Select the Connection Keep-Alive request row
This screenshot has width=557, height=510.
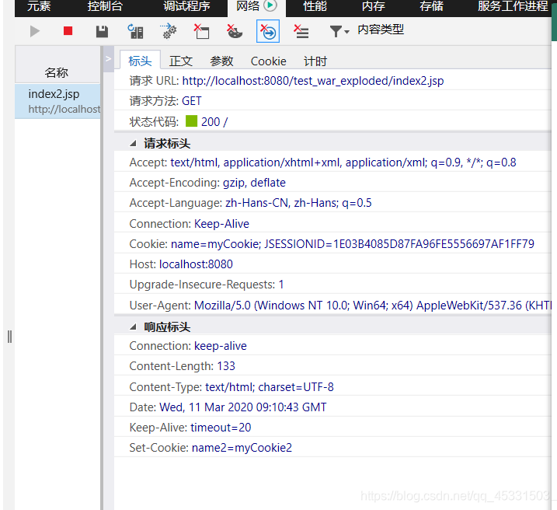(x=332, y=224)
